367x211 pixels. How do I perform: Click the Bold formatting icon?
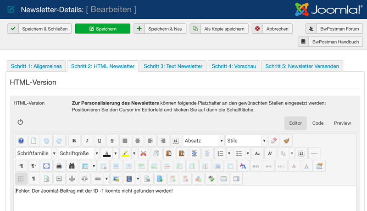coord(74,141)
